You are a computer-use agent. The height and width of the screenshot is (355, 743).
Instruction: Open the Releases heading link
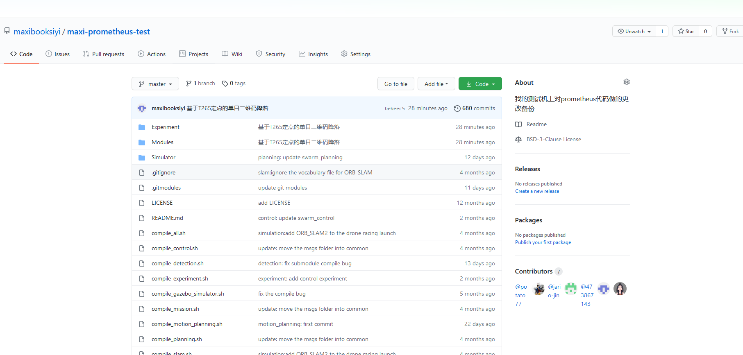(527, 169)
